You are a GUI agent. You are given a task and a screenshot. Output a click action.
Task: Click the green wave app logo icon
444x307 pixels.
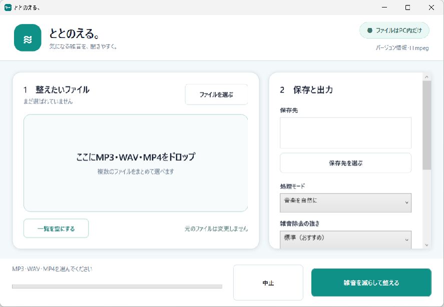point(28,37)
